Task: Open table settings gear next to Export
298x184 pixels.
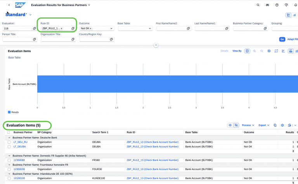Action: 282,125
